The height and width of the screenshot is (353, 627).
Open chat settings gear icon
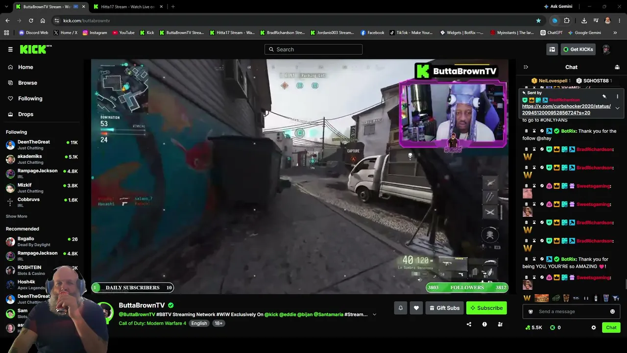pyautogui.click(x=594, y=328)
